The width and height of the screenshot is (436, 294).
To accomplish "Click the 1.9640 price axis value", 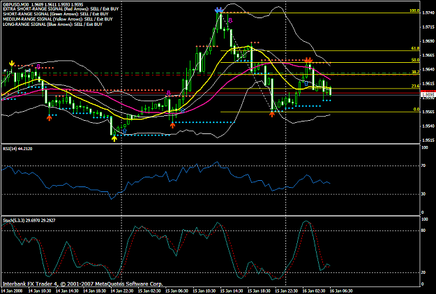I will click(428, 69).
